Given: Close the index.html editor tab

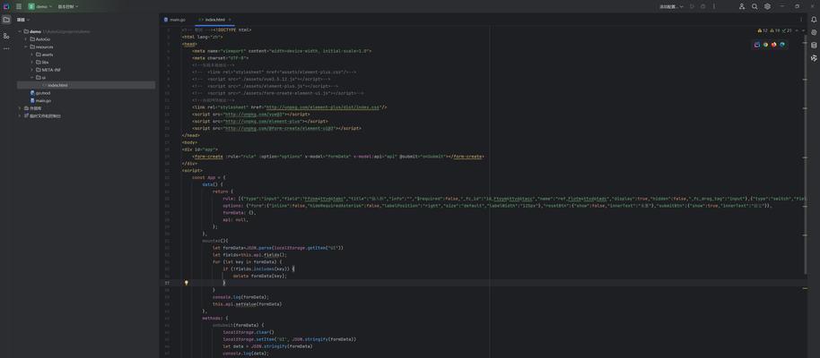Looking at the screenshot, I should (x=230, y=20).
